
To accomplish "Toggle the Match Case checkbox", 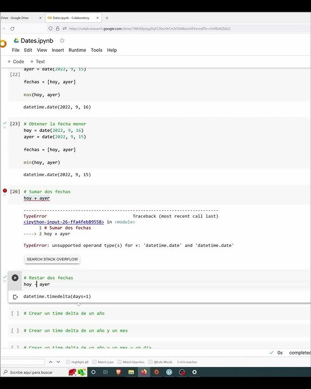I will coord(94,362).
